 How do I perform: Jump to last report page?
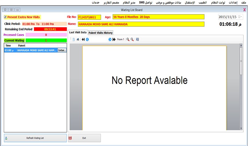click(114, 39)
